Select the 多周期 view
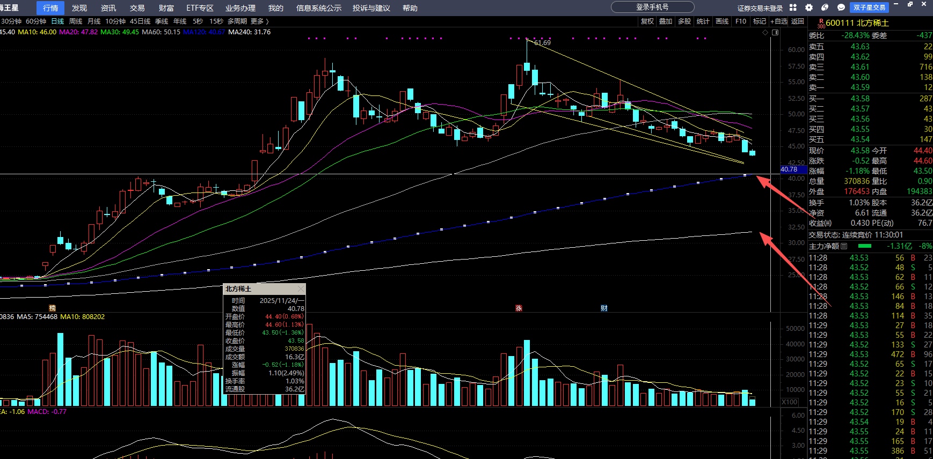The width and height of the screenshot is (933, 459). tap(237, 21)
